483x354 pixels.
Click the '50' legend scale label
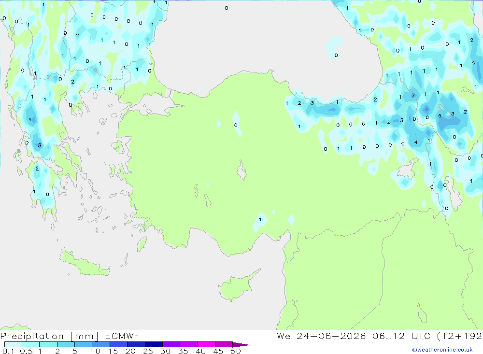(x=236, y=351)
